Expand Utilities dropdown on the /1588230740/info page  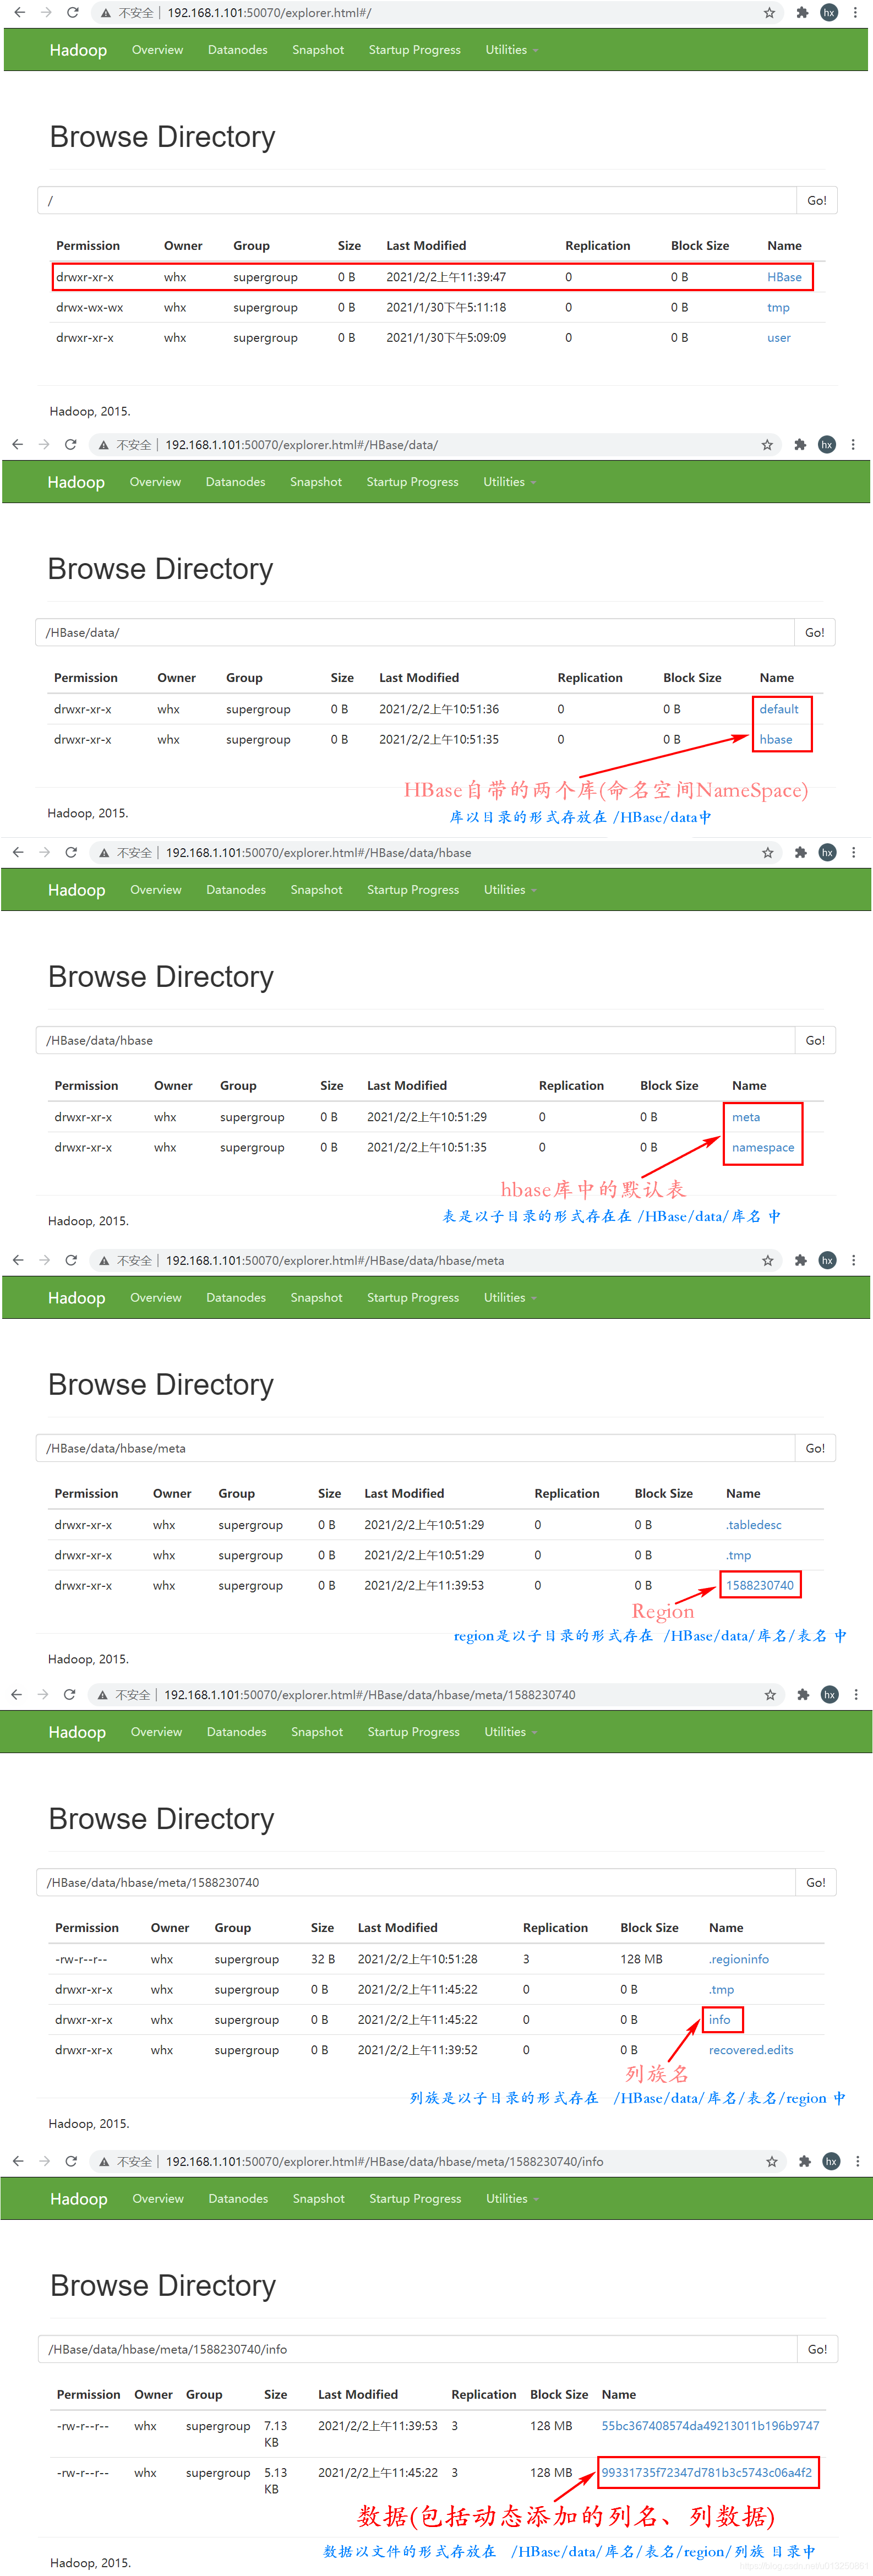click(x=512, y=2199)
